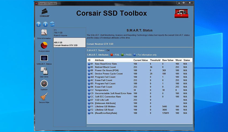Image resolution: width=228 pixels, height=132 pixels.
Task: Click raw value 5440
Action: (165, 107)
